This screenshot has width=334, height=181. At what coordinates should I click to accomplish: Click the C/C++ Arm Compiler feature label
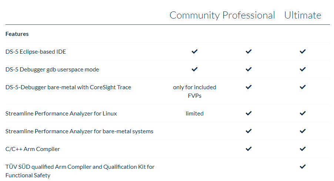(x=33, y=149)
